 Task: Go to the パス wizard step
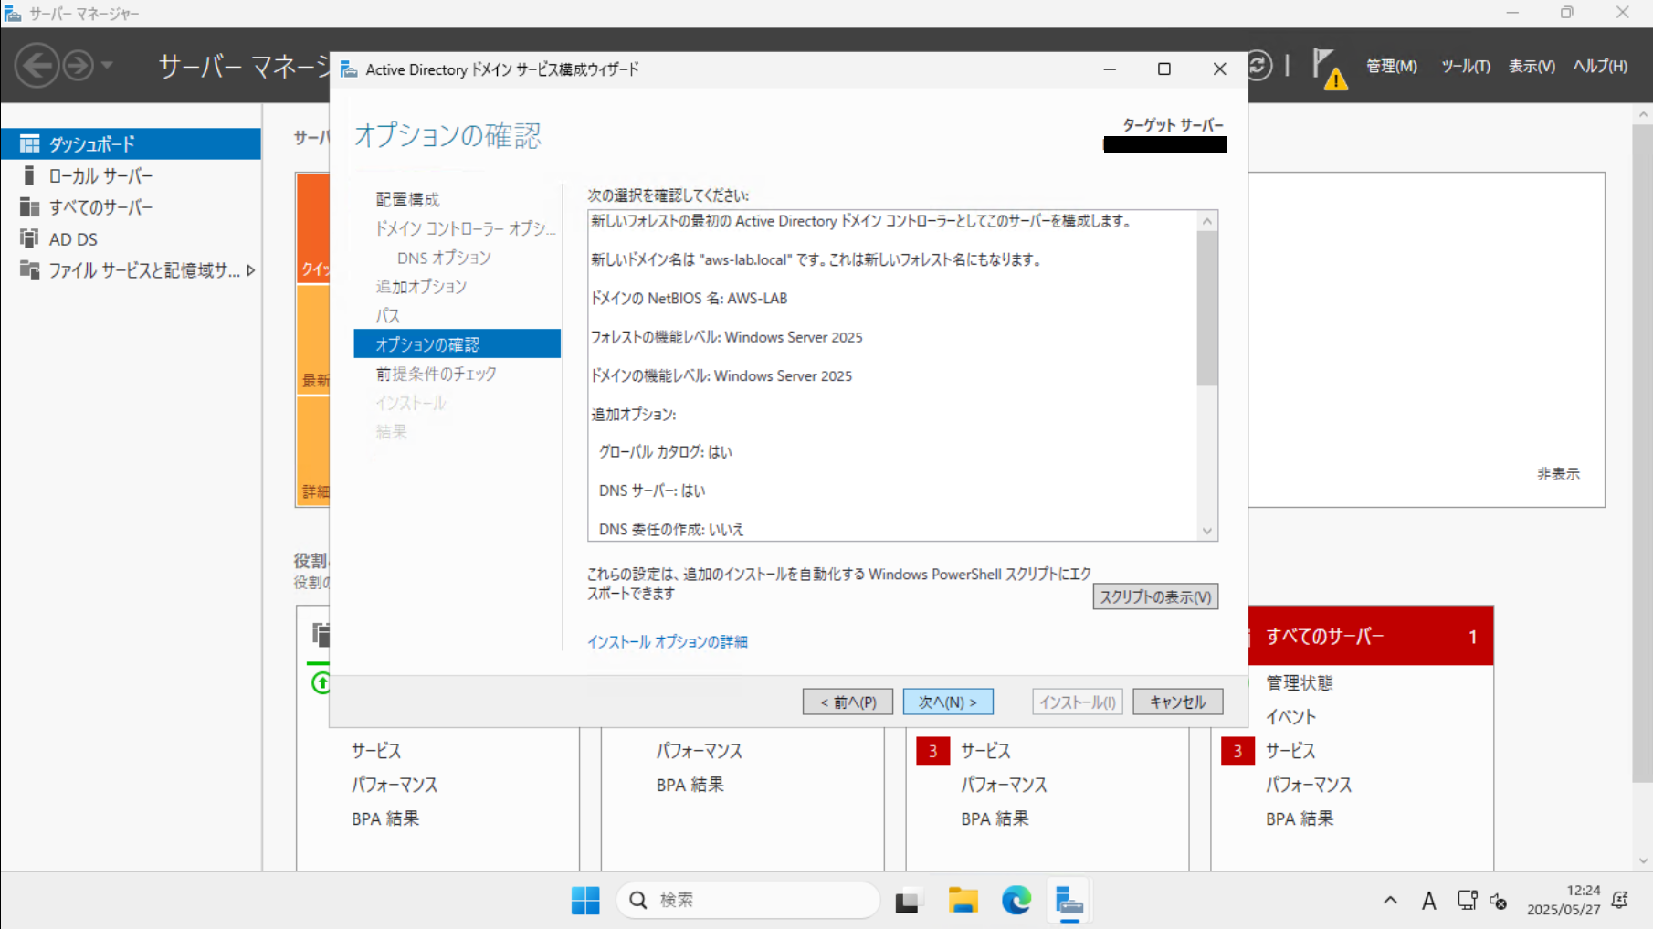pyautogui.click(x=387, y=316)
